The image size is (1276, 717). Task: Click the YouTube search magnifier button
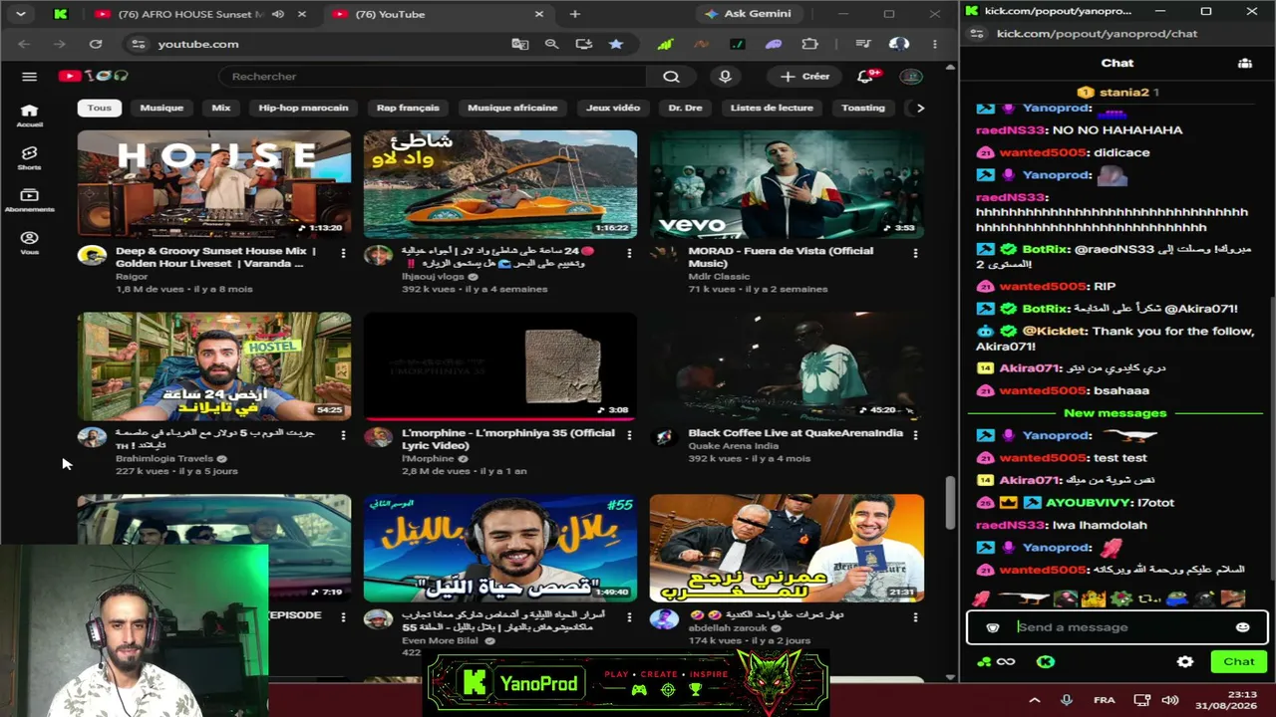pos(671,77)
